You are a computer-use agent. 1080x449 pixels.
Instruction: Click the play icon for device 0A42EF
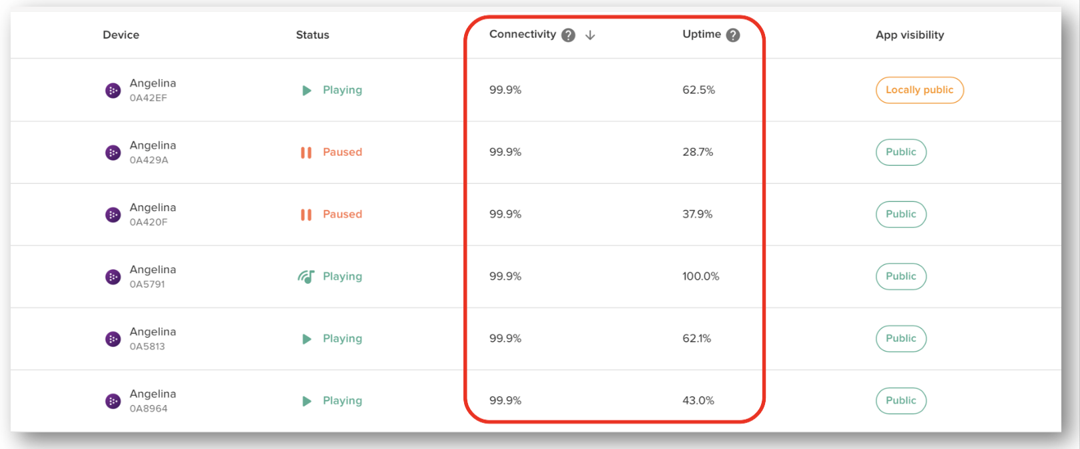pyautogui.click(x=306, y=91)
